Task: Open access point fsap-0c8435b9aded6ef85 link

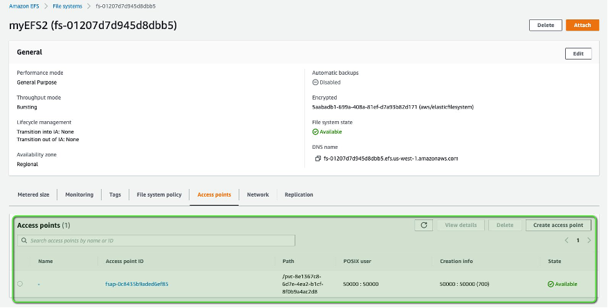Action: (x=137, y=284)
